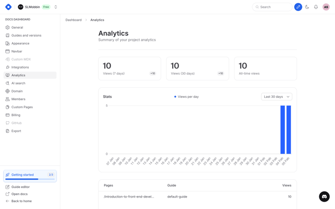Click the Open docs external link icon
Image resolution: width=335 pixels, height=209 pixels.
[7, 194]
